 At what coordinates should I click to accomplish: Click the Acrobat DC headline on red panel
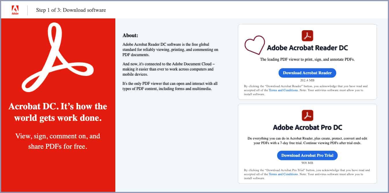coord(58,112)
